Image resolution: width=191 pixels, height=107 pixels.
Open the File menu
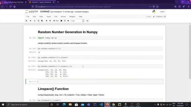(28, 17)
